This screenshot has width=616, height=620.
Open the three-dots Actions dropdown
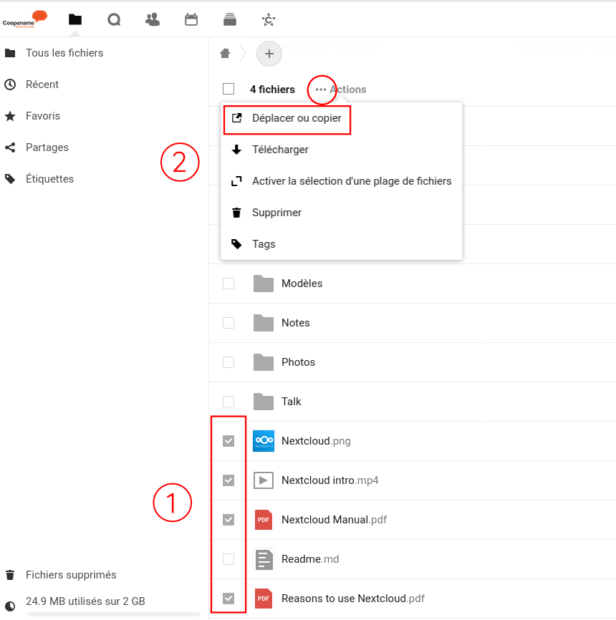[322, 89]
